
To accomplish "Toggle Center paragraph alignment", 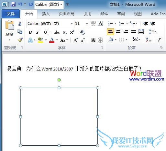I will 118,32.
